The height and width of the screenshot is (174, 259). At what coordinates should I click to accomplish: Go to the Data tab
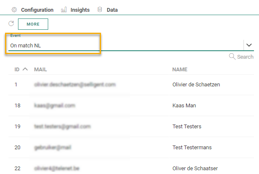point(112,10)
